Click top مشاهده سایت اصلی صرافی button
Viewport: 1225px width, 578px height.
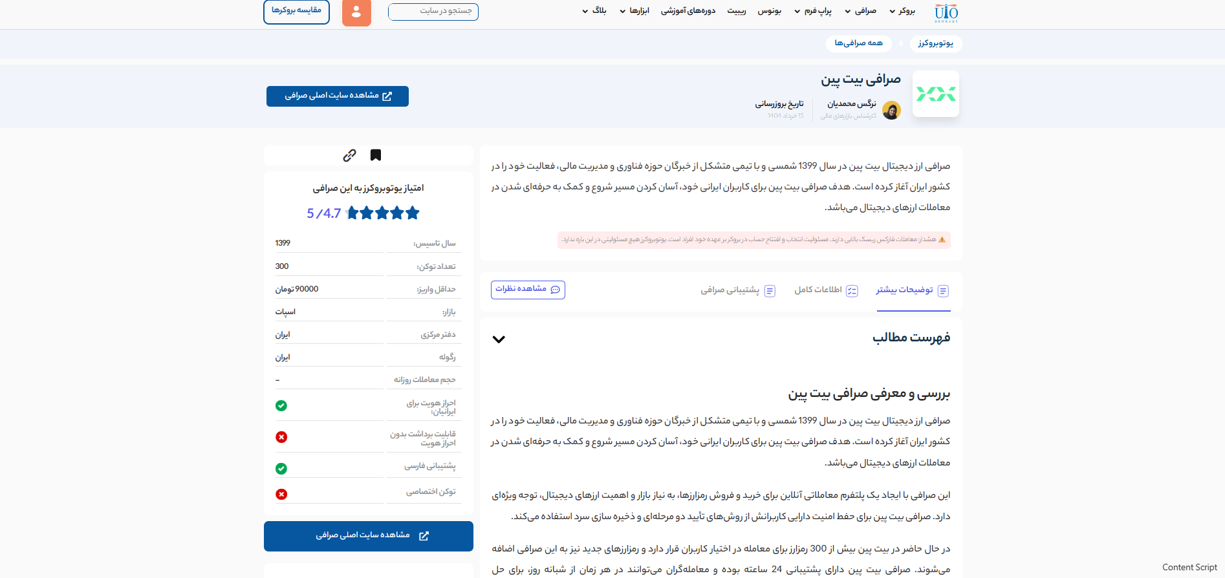coord(338,96)
